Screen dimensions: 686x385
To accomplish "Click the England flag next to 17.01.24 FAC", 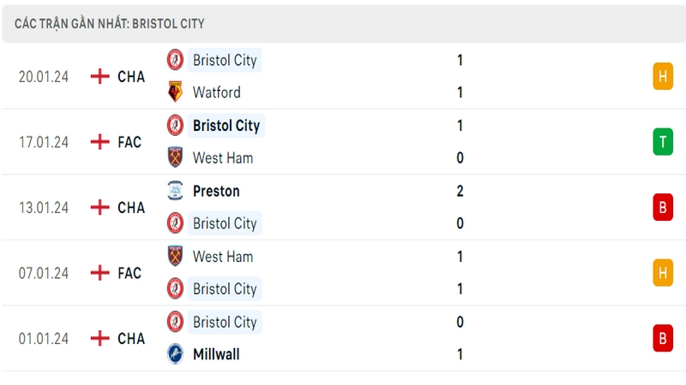I will click(x=99, y=142).
